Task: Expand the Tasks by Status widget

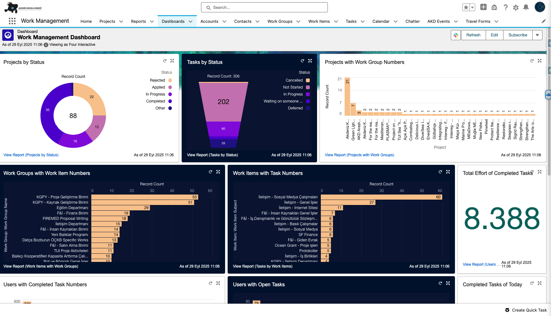Action: (310, 61)
